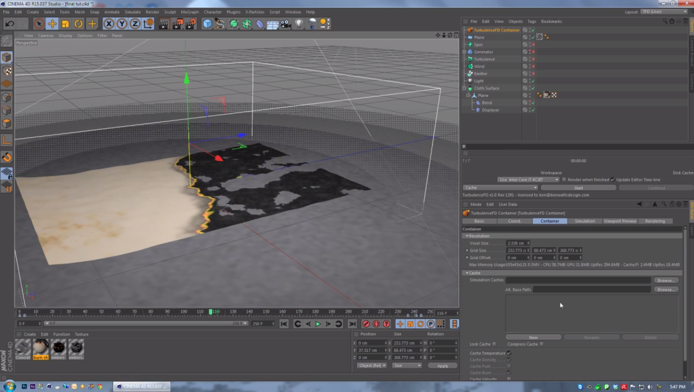Open the MoGraph menu
This screenshot has width=694, height=392.
pos(190,12)
